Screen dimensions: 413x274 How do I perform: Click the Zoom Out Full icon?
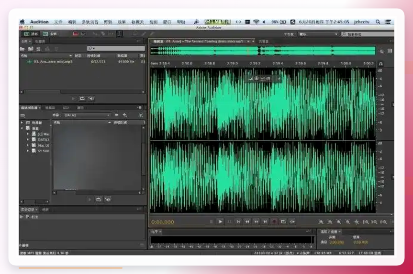[x=357, y=222]
